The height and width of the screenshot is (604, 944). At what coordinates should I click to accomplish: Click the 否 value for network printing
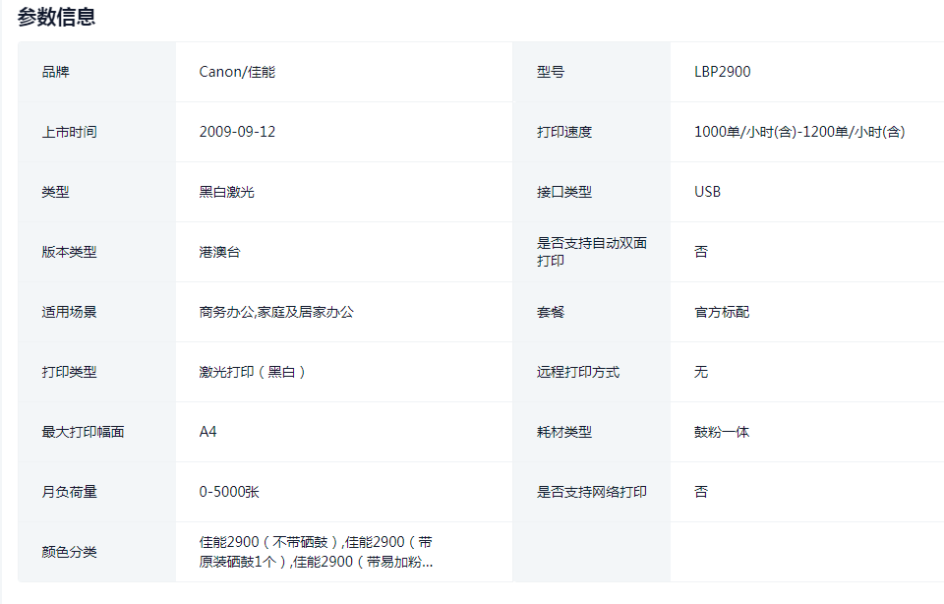click(701, 492)
